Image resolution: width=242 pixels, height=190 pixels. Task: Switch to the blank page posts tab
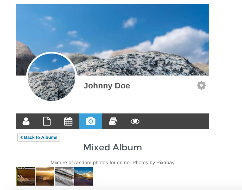(x=47, y=121)
